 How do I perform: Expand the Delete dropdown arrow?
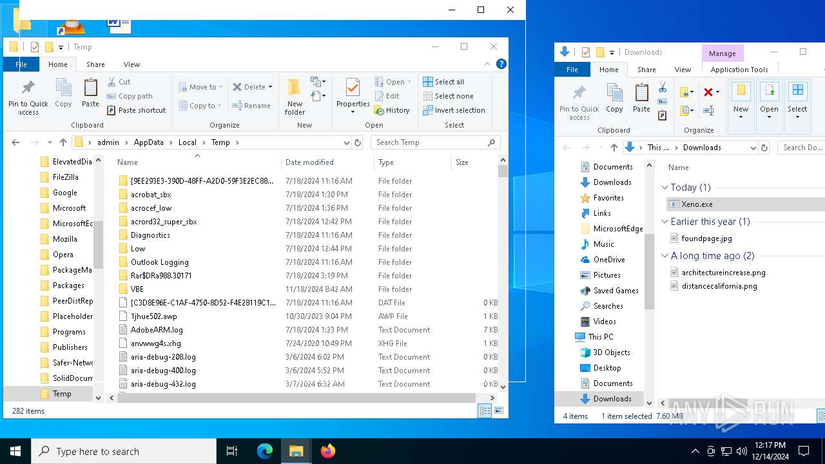coord(270,87)
